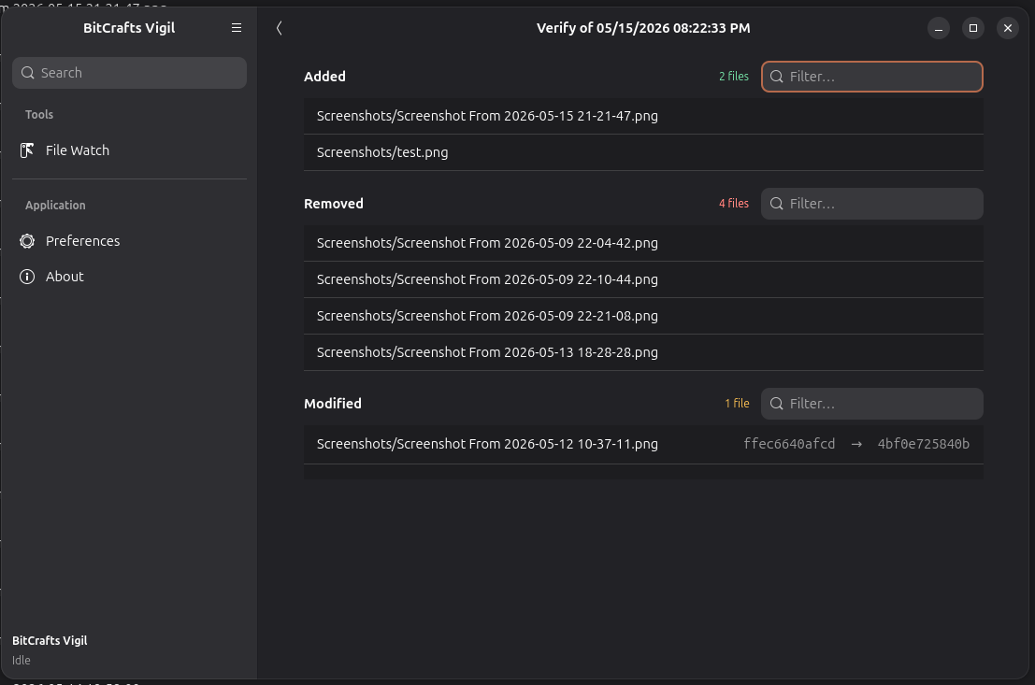Click the '4 files' count label
This screenshot has width=1035, height=685.
(734, 204)
